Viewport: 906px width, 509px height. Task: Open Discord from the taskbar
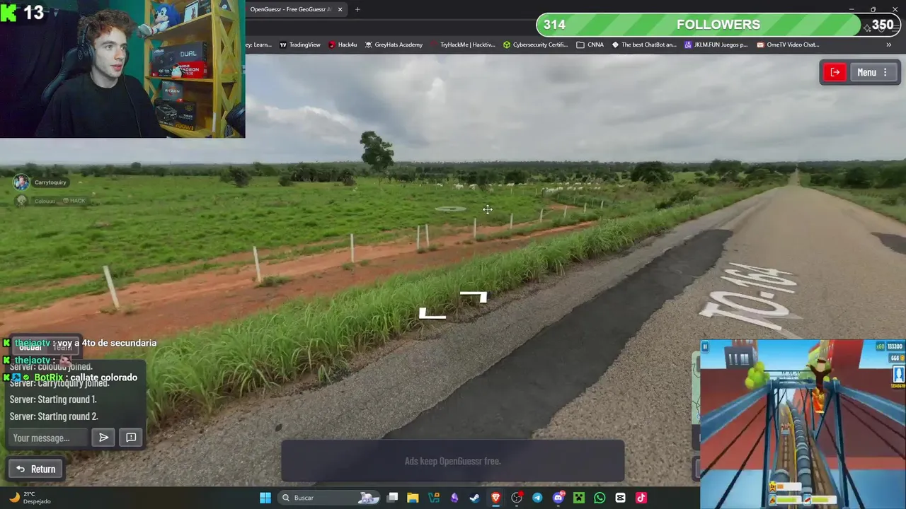pyautogui.click(x=558, y=498)
